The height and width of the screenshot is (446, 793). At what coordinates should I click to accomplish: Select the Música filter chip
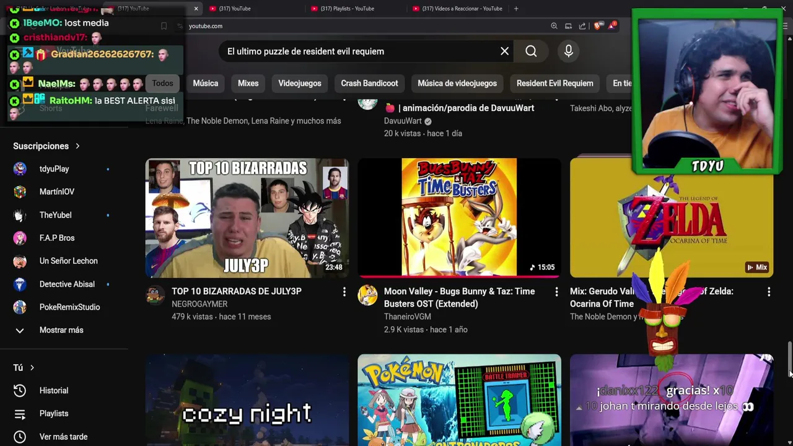(x=205, y=84)
